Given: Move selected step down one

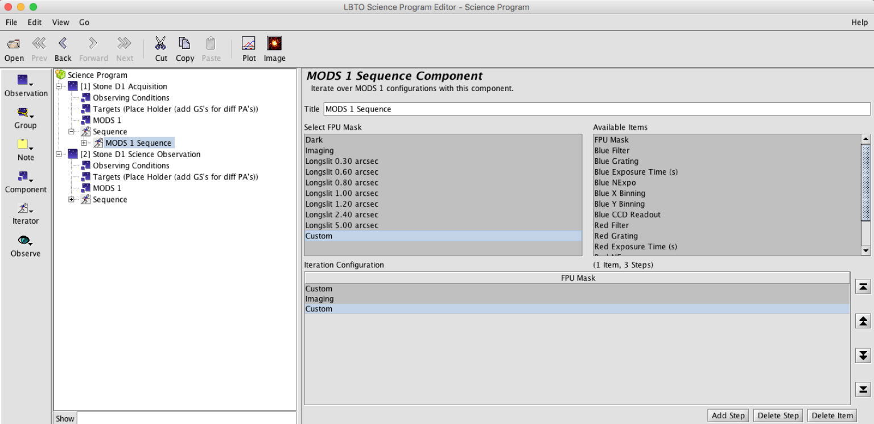Looking at the screenshot, I should [863, 356].
